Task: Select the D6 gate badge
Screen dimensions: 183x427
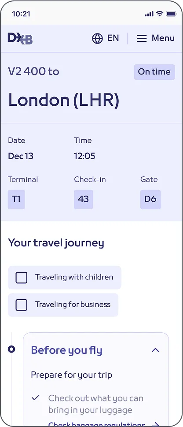Action: pos(150,199)
